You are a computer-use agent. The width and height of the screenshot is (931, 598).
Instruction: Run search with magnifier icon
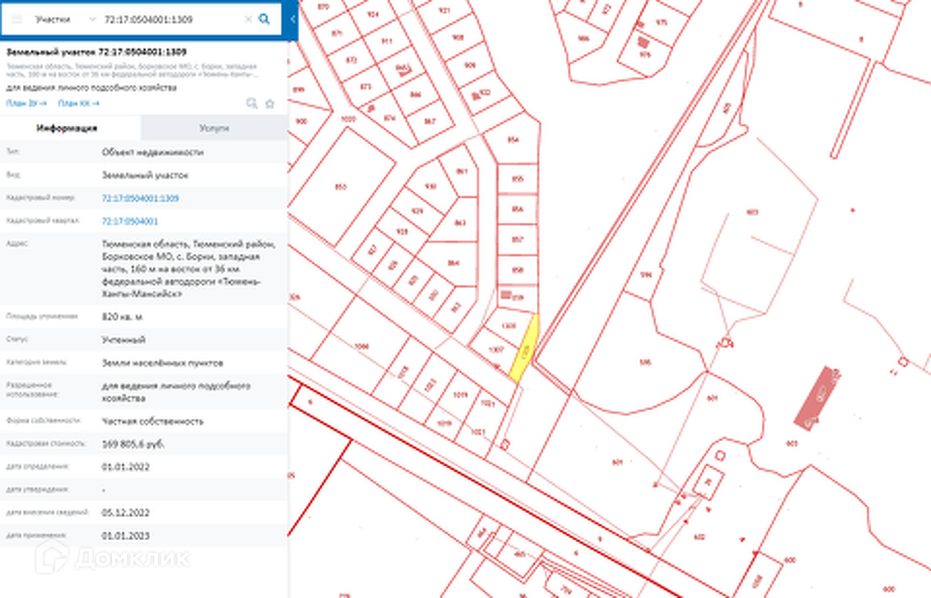(264, 19)
